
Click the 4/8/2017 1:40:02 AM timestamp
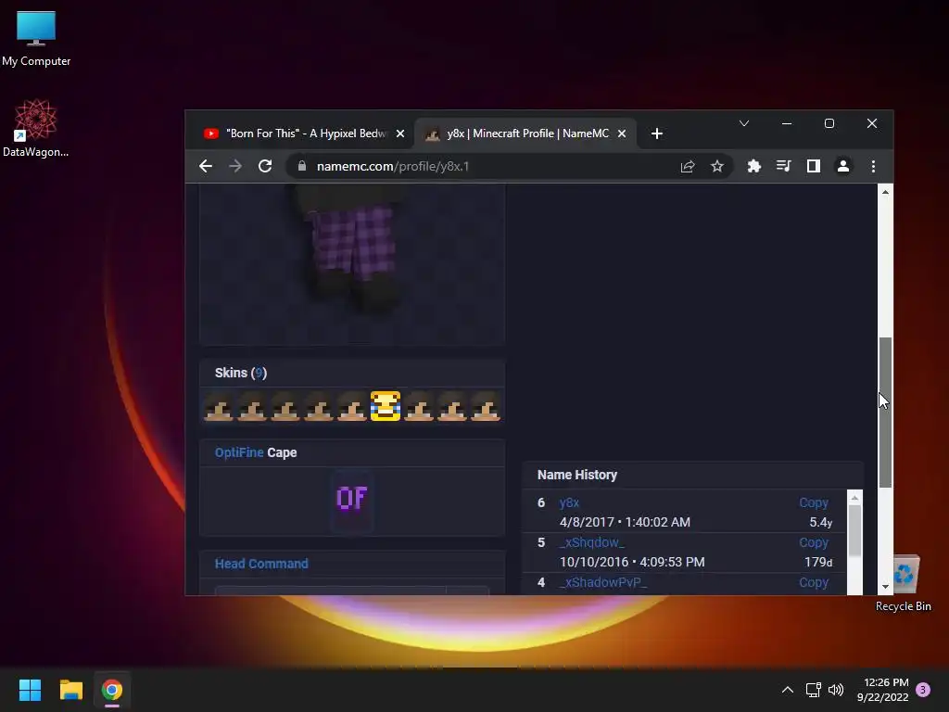click(x=625, y=522)
